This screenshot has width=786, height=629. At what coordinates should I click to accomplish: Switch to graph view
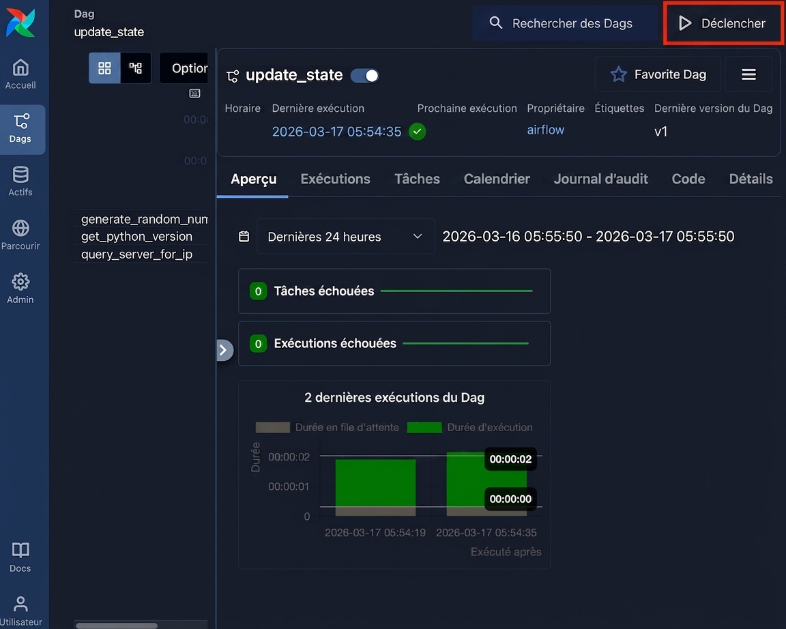coord(136,68)
